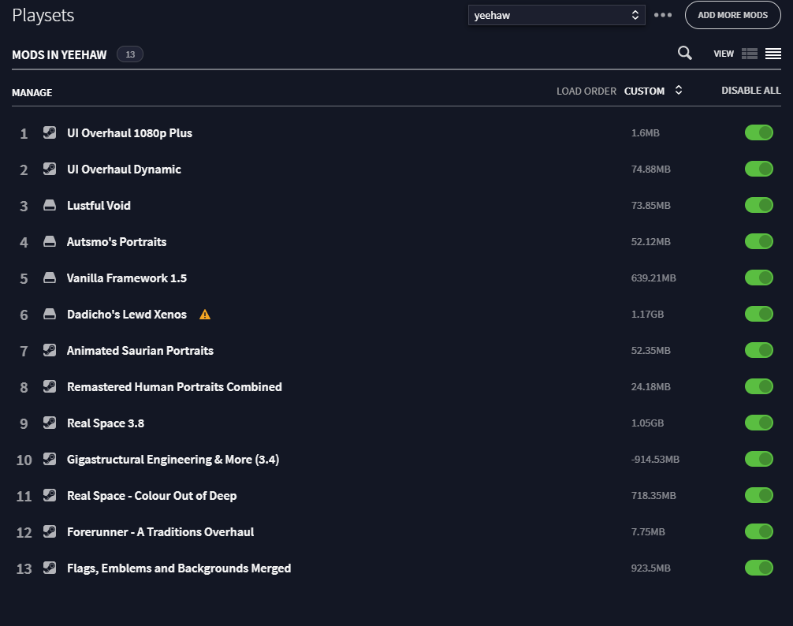
Task: Click the 1.17GB size value
Action: 647,314
